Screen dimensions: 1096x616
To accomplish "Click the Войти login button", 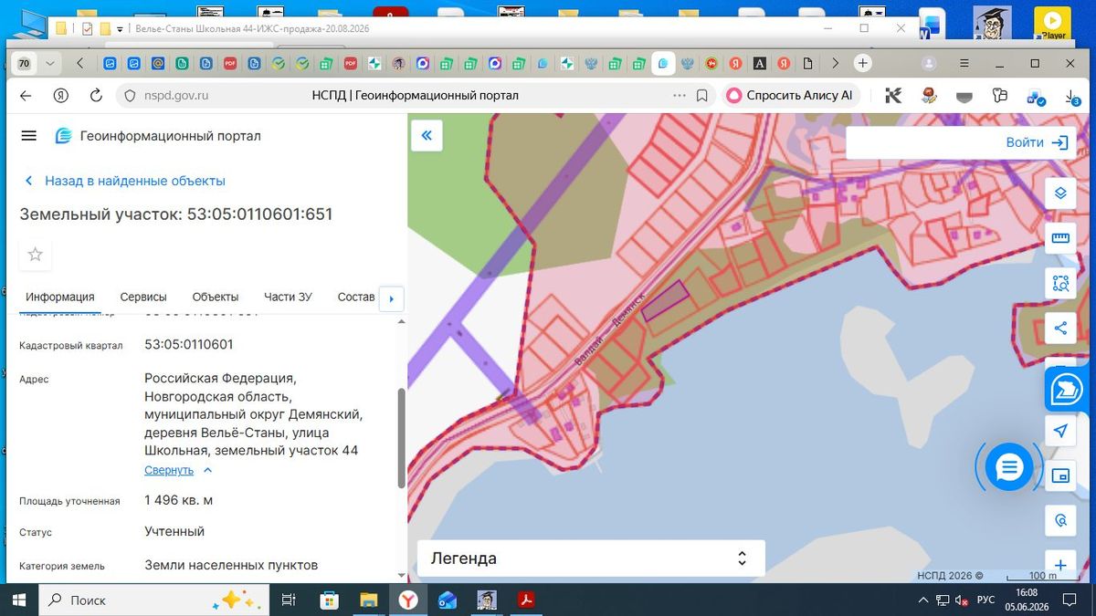I will [1037, 142].
